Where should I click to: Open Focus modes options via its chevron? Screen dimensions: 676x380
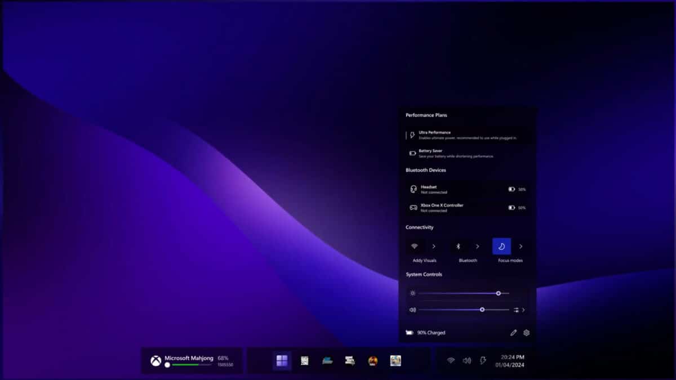click(x=521, y=246)
